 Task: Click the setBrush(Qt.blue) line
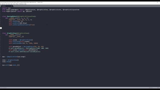tap(18, 23)
